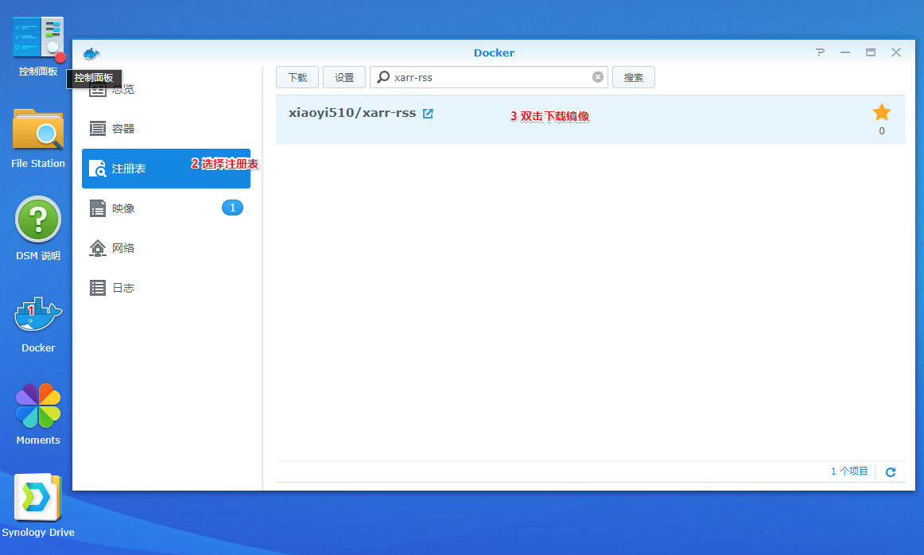The width and height of the screenshot is (924, 555).
Task: Open registry 设置 settings
Action: point(344,76)
